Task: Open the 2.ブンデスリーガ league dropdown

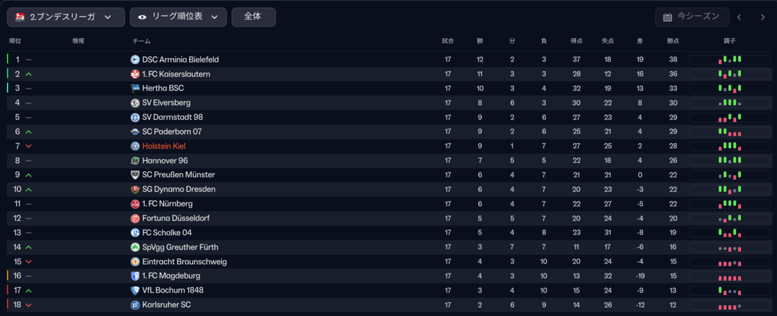Action: pos(66,17)
